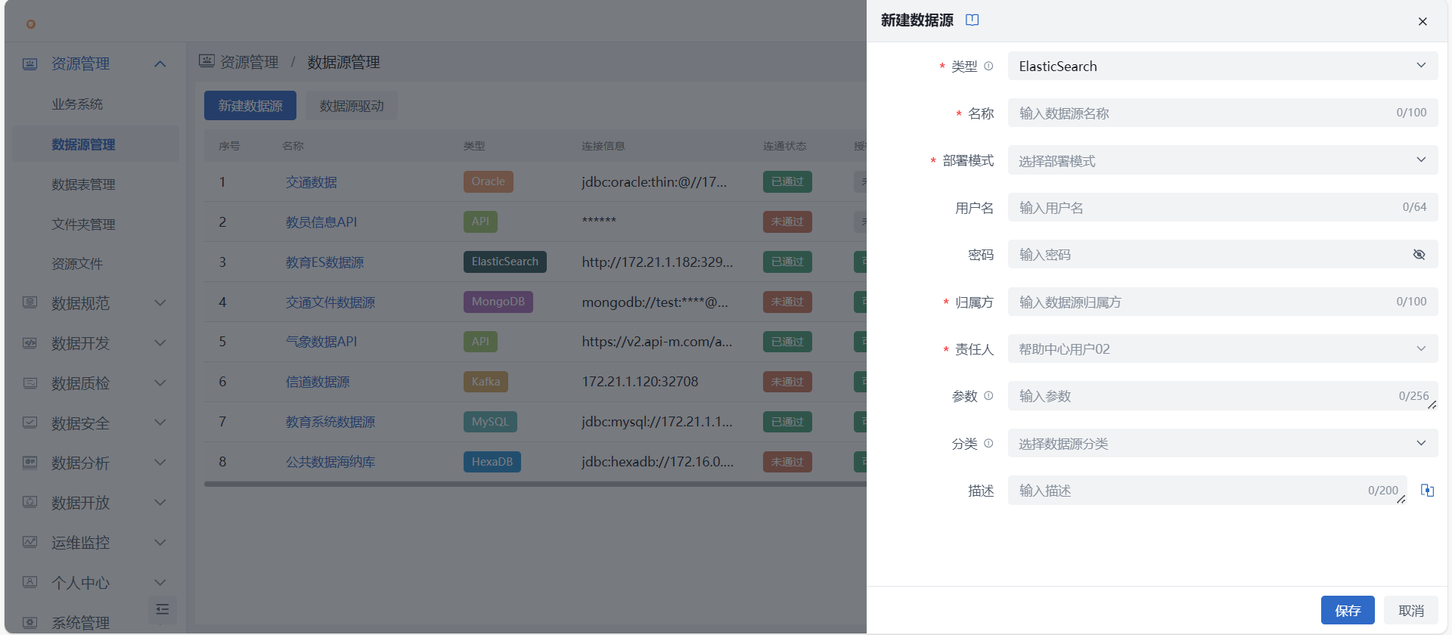Screen dimensions: 1452x635
Task: Close the 新建数据源 drawer with X
Action: point(1423,21)
